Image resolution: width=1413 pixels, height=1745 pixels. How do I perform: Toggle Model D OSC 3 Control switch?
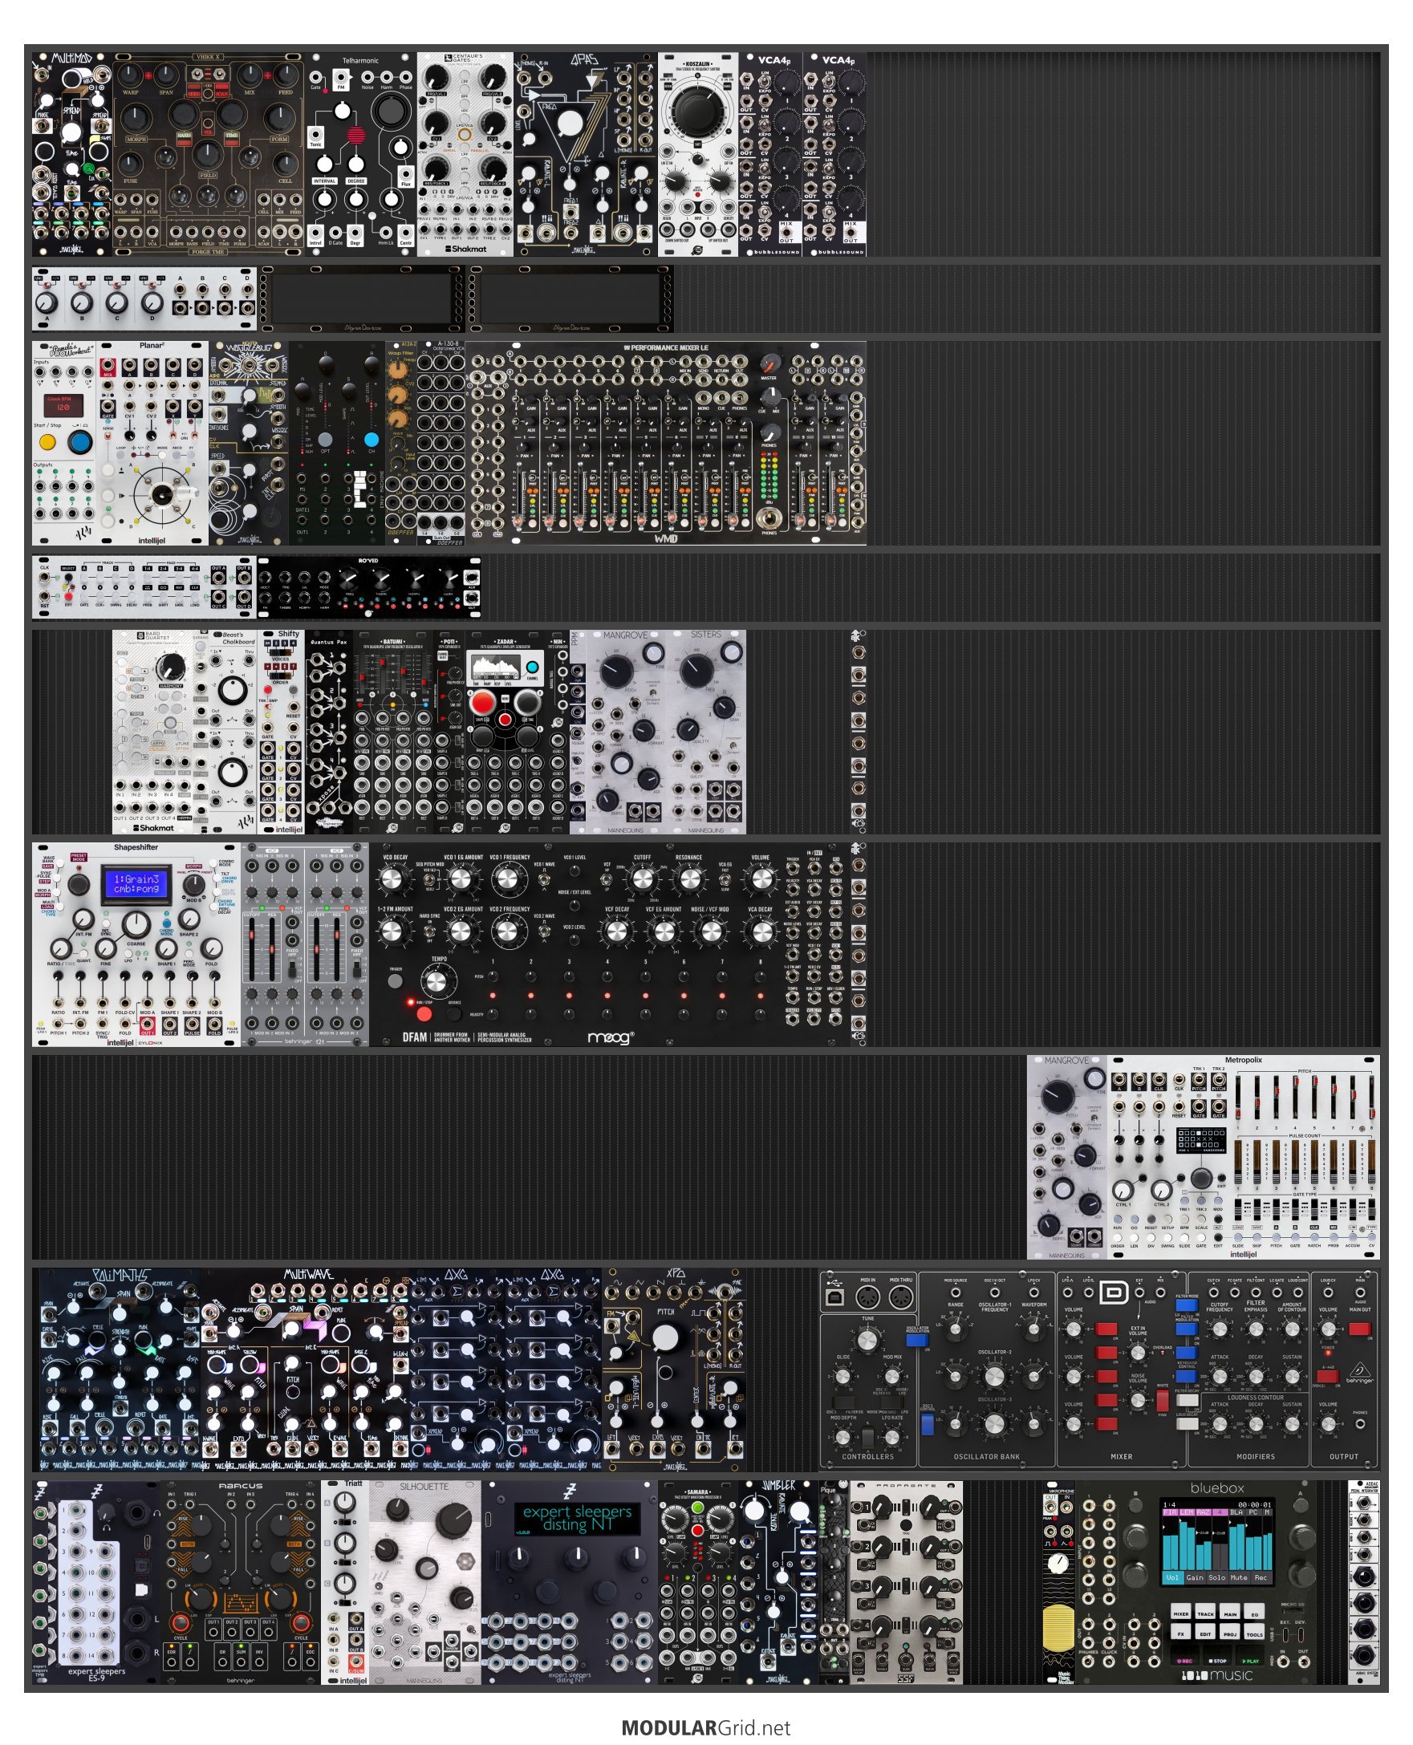coord(927,1423)
